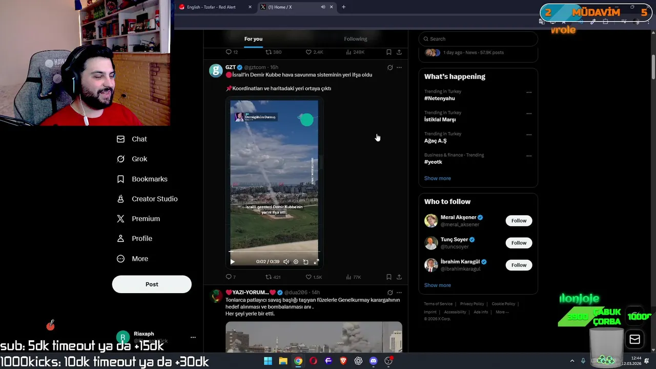Show more under Who to follow
Screen dimensions: 656x369
click(x=437, y=285)
